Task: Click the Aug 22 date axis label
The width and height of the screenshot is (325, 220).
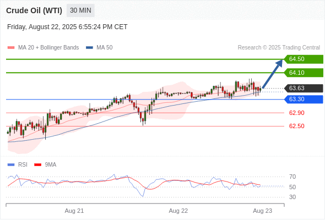Action: 178,211
